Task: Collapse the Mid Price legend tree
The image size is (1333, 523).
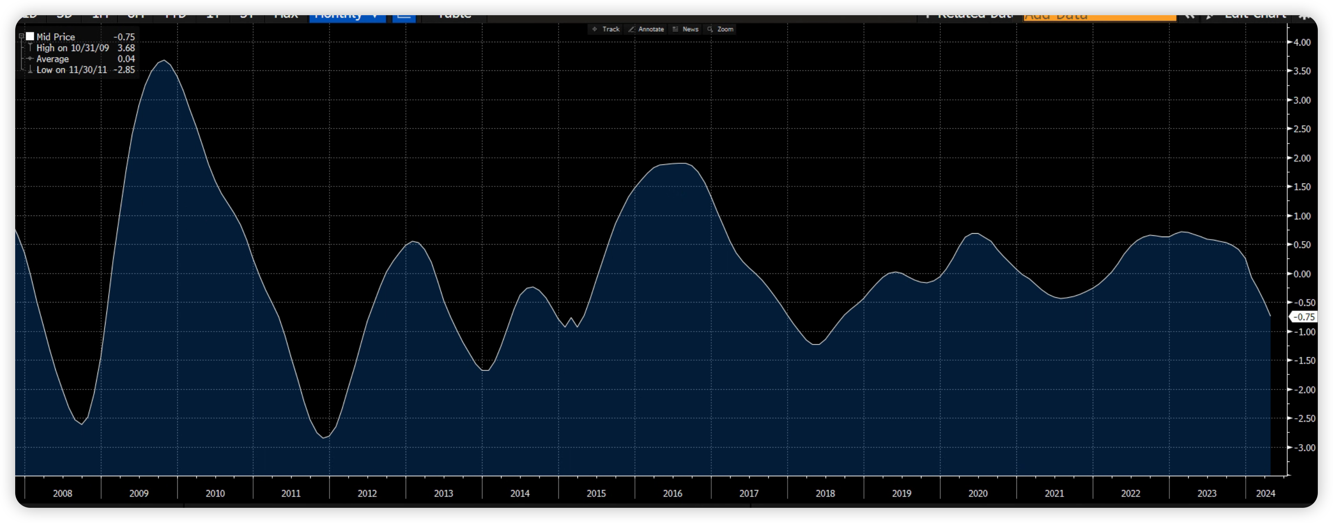Action: [x=21, y=36]
